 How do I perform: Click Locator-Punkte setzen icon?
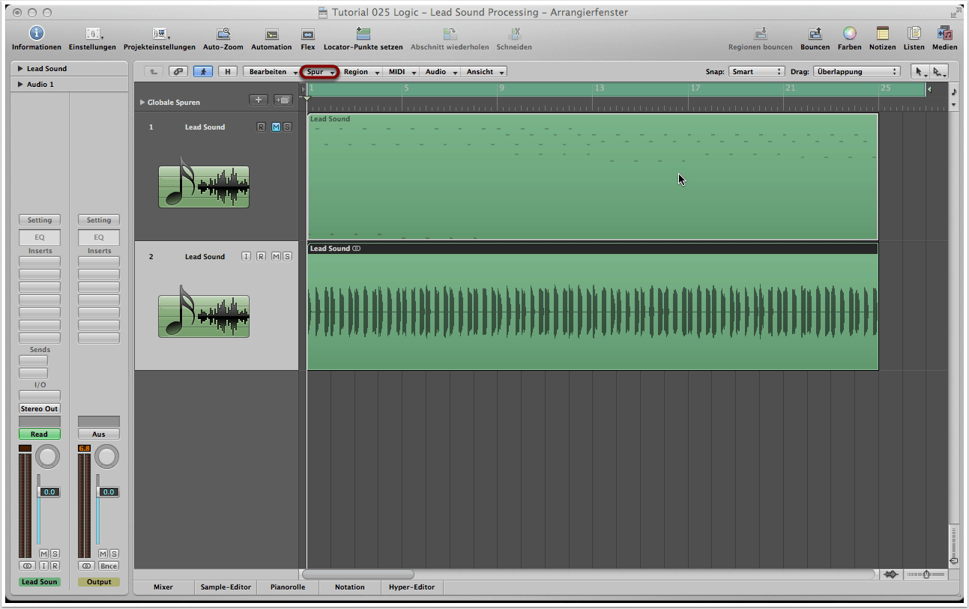tap(363, 34)
